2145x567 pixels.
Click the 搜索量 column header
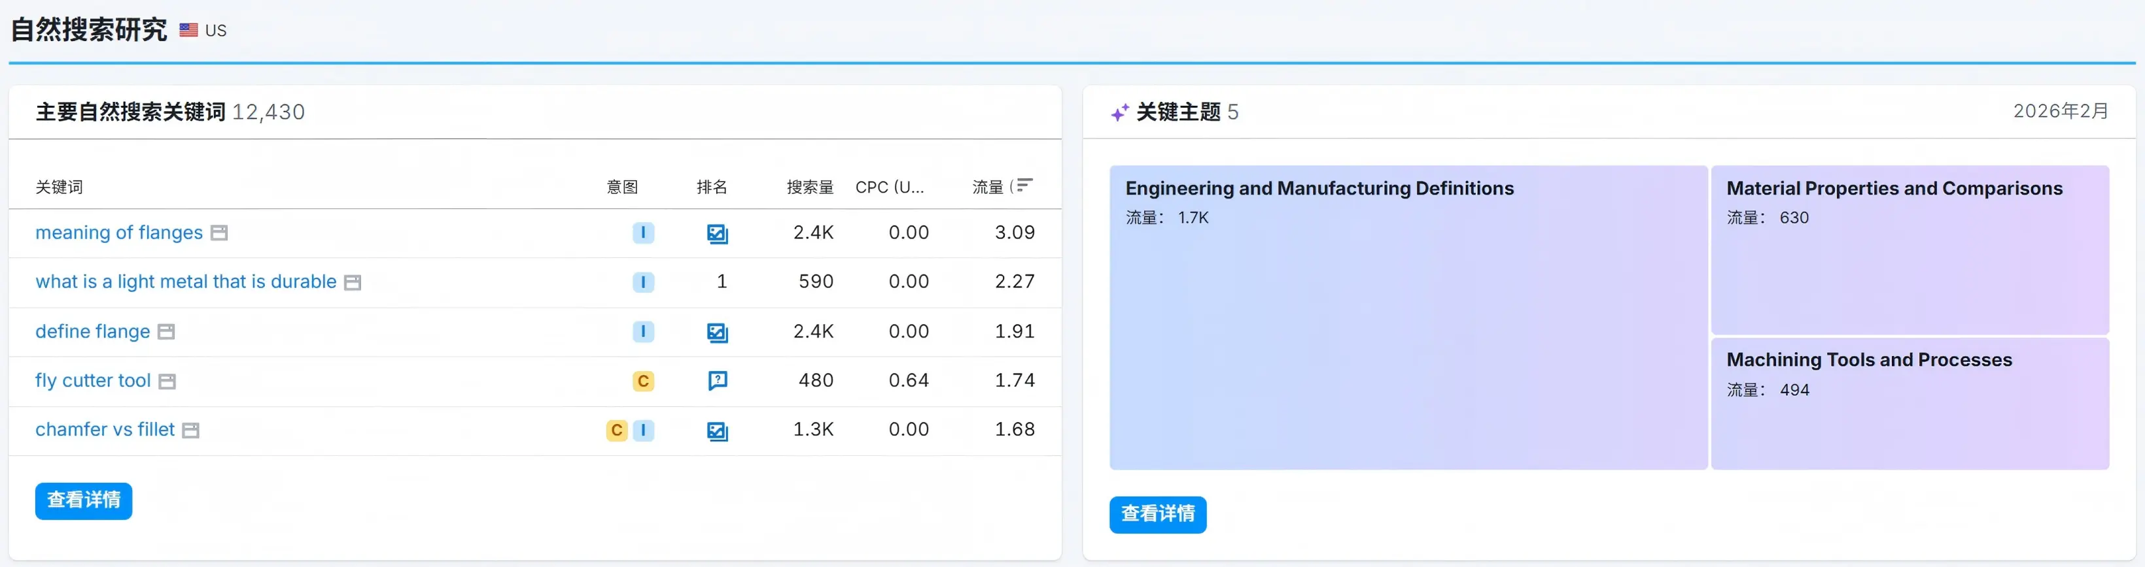[811, 187]
